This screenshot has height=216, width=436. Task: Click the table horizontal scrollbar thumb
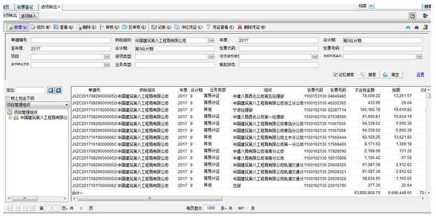point(150,199)
